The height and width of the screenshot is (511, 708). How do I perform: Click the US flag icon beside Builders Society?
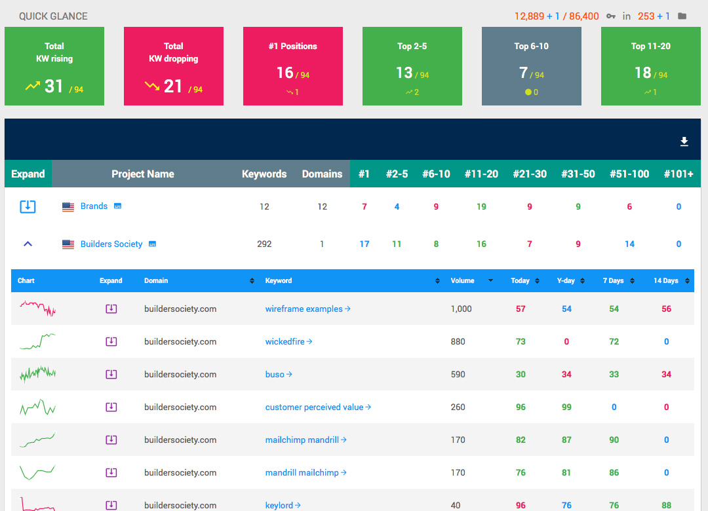[68, 243]
